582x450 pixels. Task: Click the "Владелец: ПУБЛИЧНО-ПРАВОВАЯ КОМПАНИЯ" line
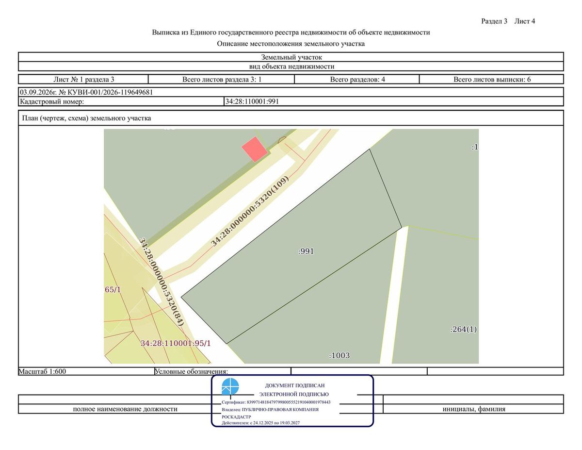(x=270, y=410)
